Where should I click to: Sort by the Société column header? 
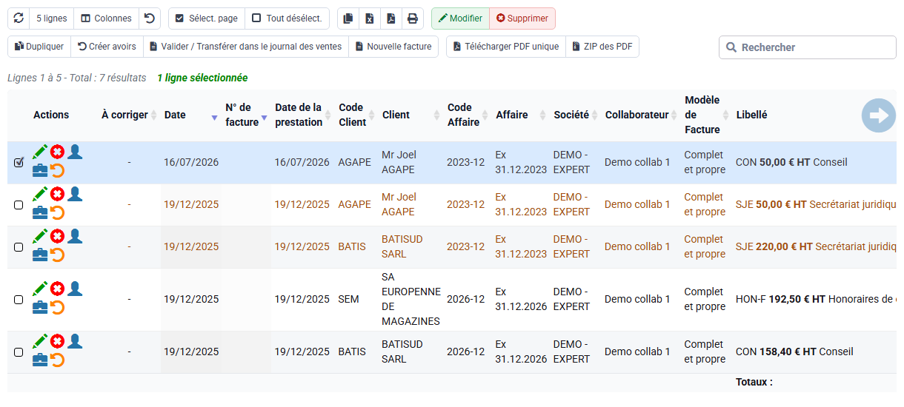pyautogui.click(x=576, y=115)
